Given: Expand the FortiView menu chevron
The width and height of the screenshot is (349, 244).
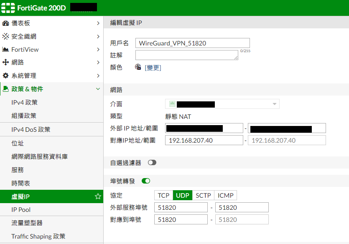Looking at the screenshot, I should click(98, 49).
